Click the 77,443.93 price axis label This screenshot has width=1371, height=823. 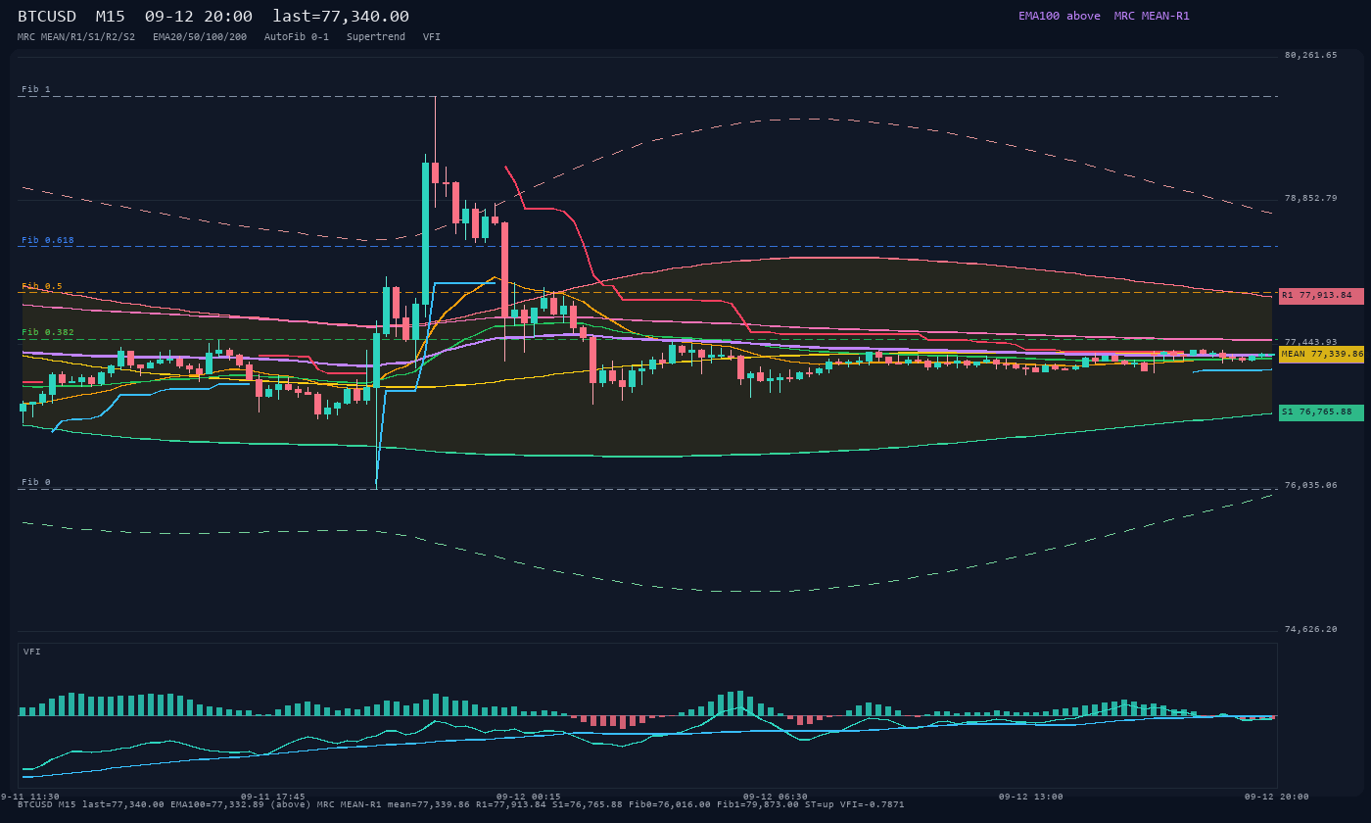1310,342
